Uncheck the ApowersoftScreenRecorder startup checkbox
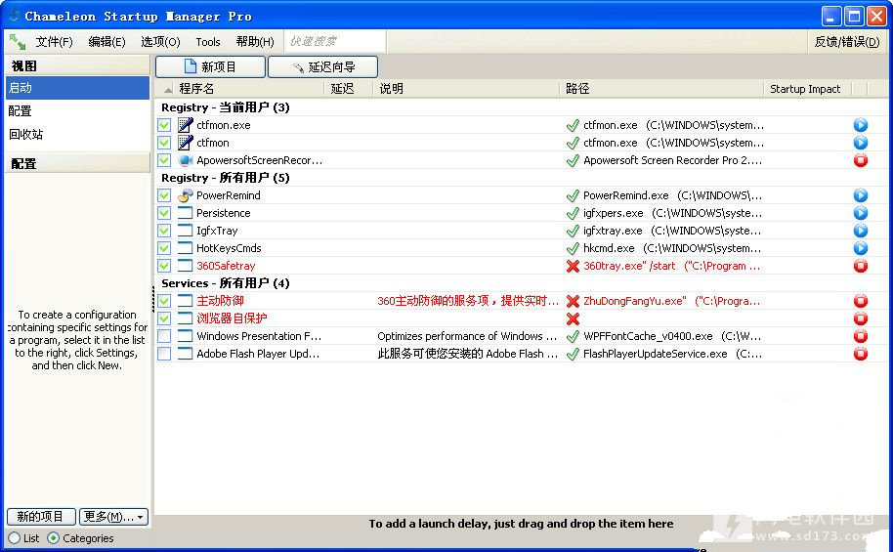Viewport: 893px width, 552px height. tap(164, 160)
